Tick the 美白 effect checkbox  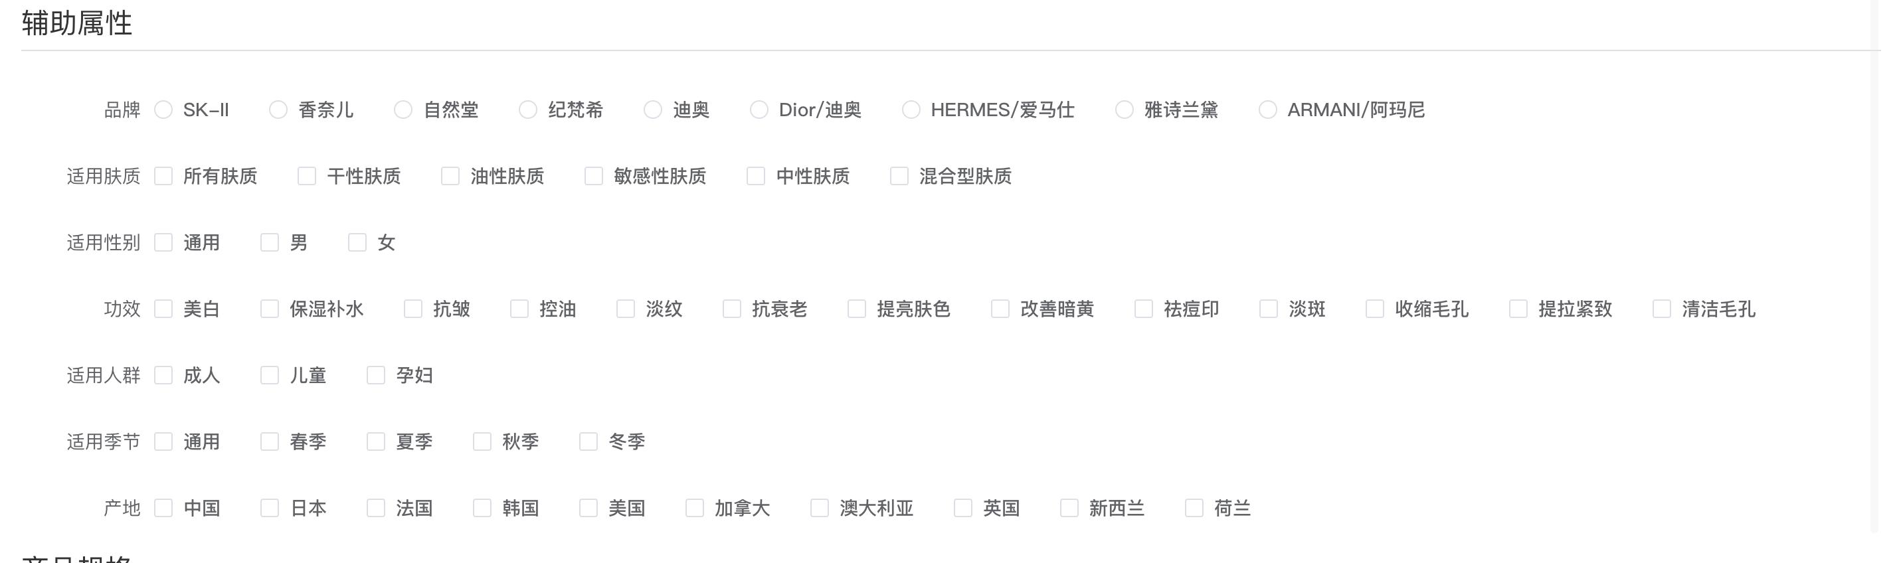(x=163, y=308)
